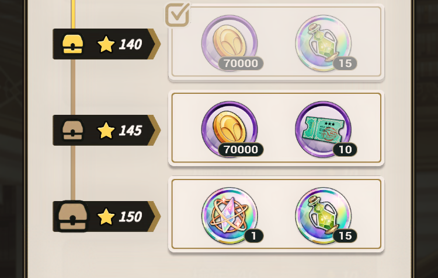Click the yellow filled progress bar segment
This screenshot has width=438, height=278.
(73, 14)
